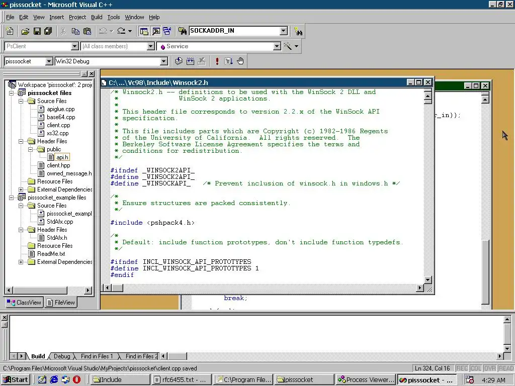Create a new text file
The image size is (515, 386).
pyautogui.click(x=10, y=31)
